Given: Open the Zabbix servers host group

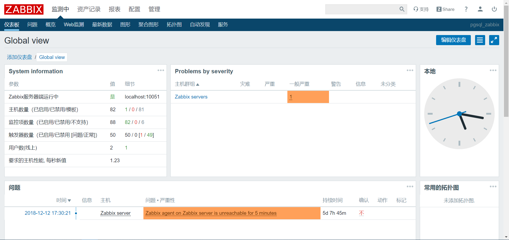Looking at the screenshot, I should 191,97.
